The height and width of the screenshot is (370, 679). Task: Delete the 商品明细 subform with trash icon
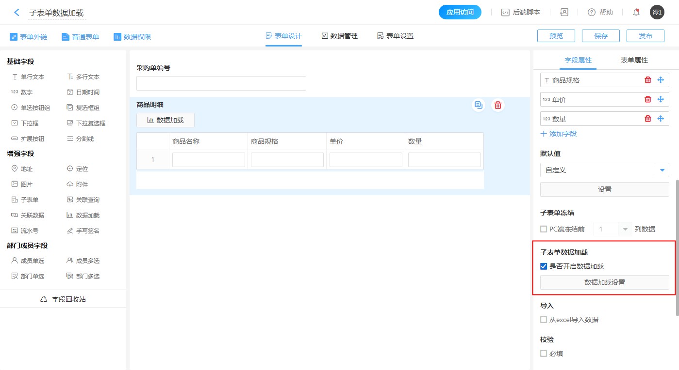point(497,105)
